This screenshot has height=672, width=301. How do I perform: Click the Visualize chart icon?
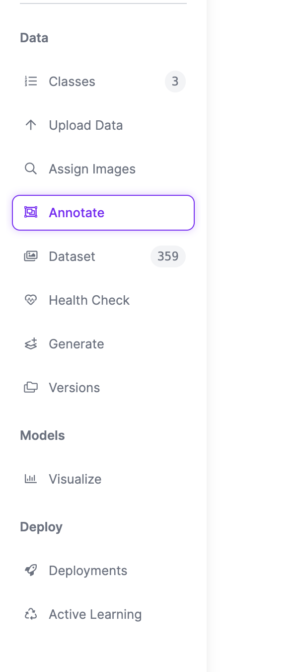[x=31, y=479]
